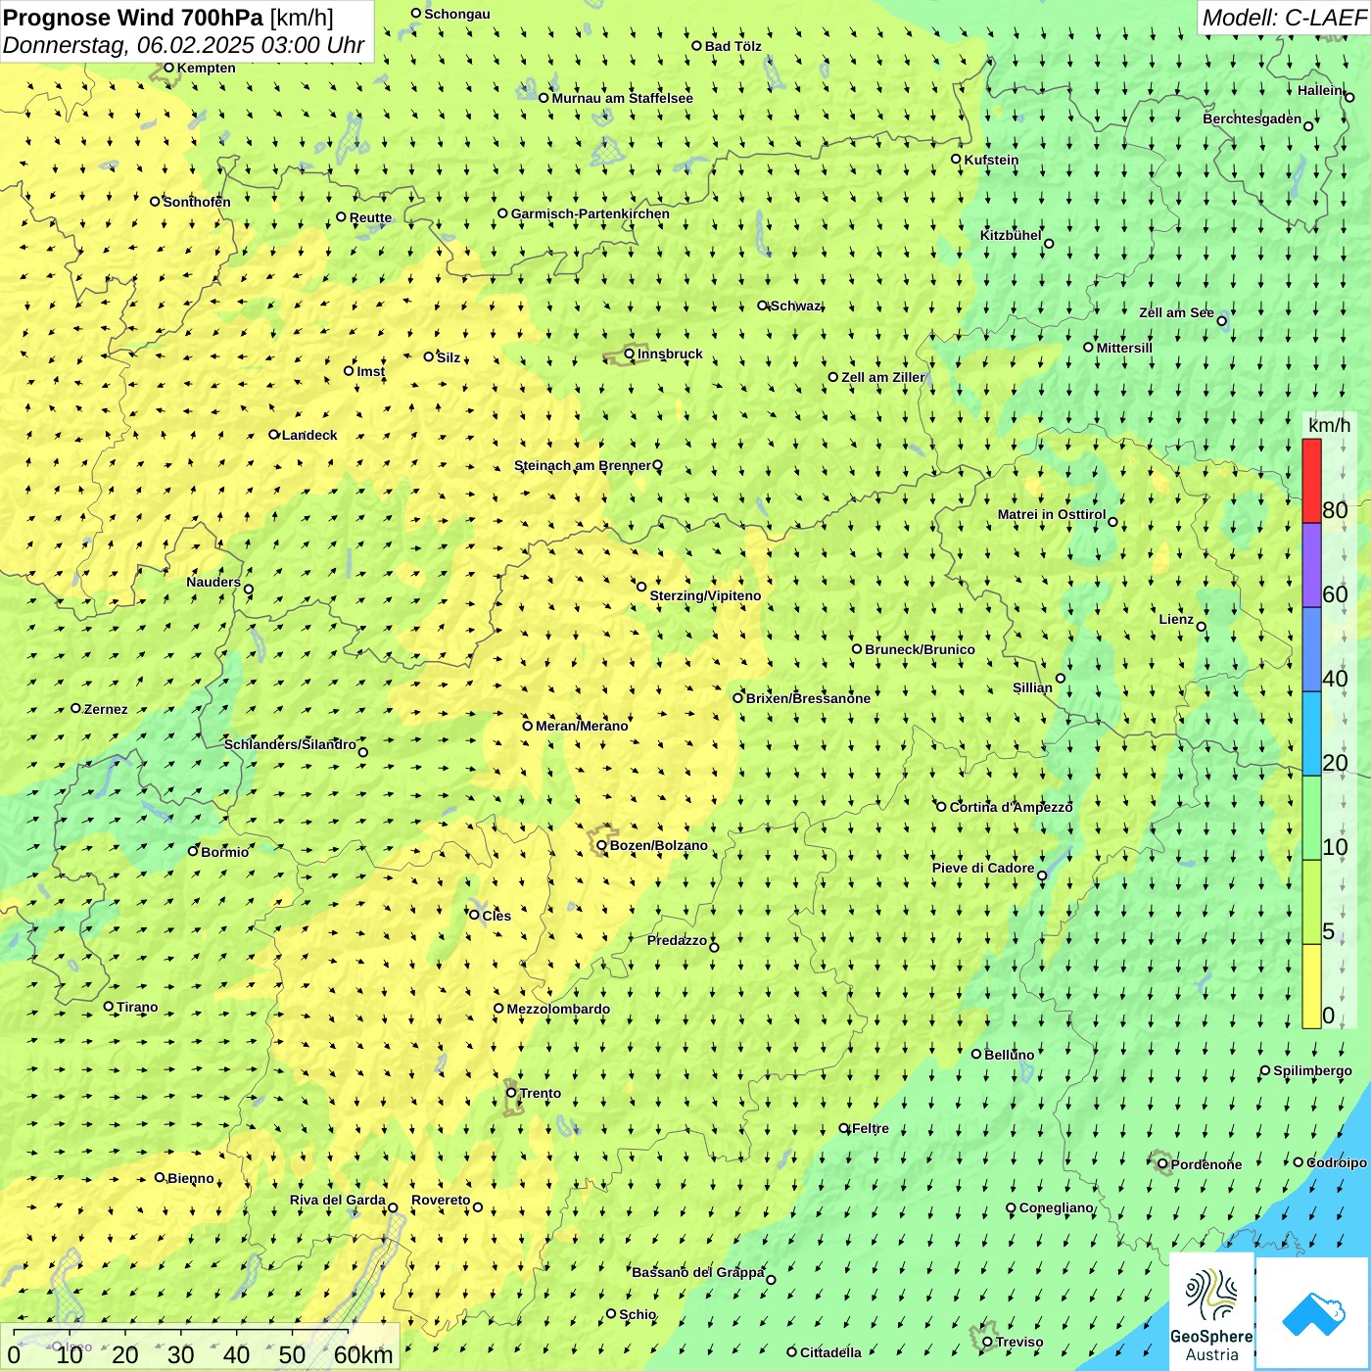Click the Zernez location marker
The height and width of the screenshot is (1371, 1371).
pos(75,708)
